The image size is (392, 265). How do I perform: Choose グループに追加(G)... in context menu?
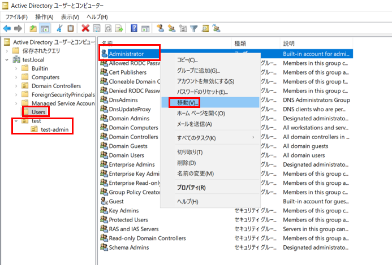point(210,71)
